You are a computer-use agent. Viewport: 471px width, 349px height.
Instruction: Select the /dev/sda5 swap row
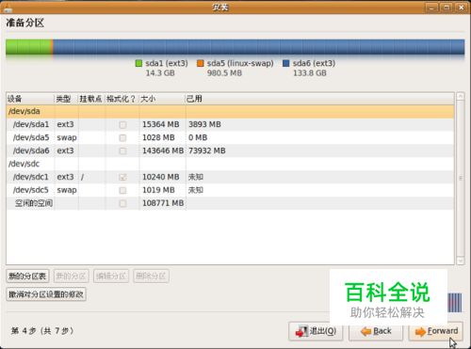click(230, 137)
